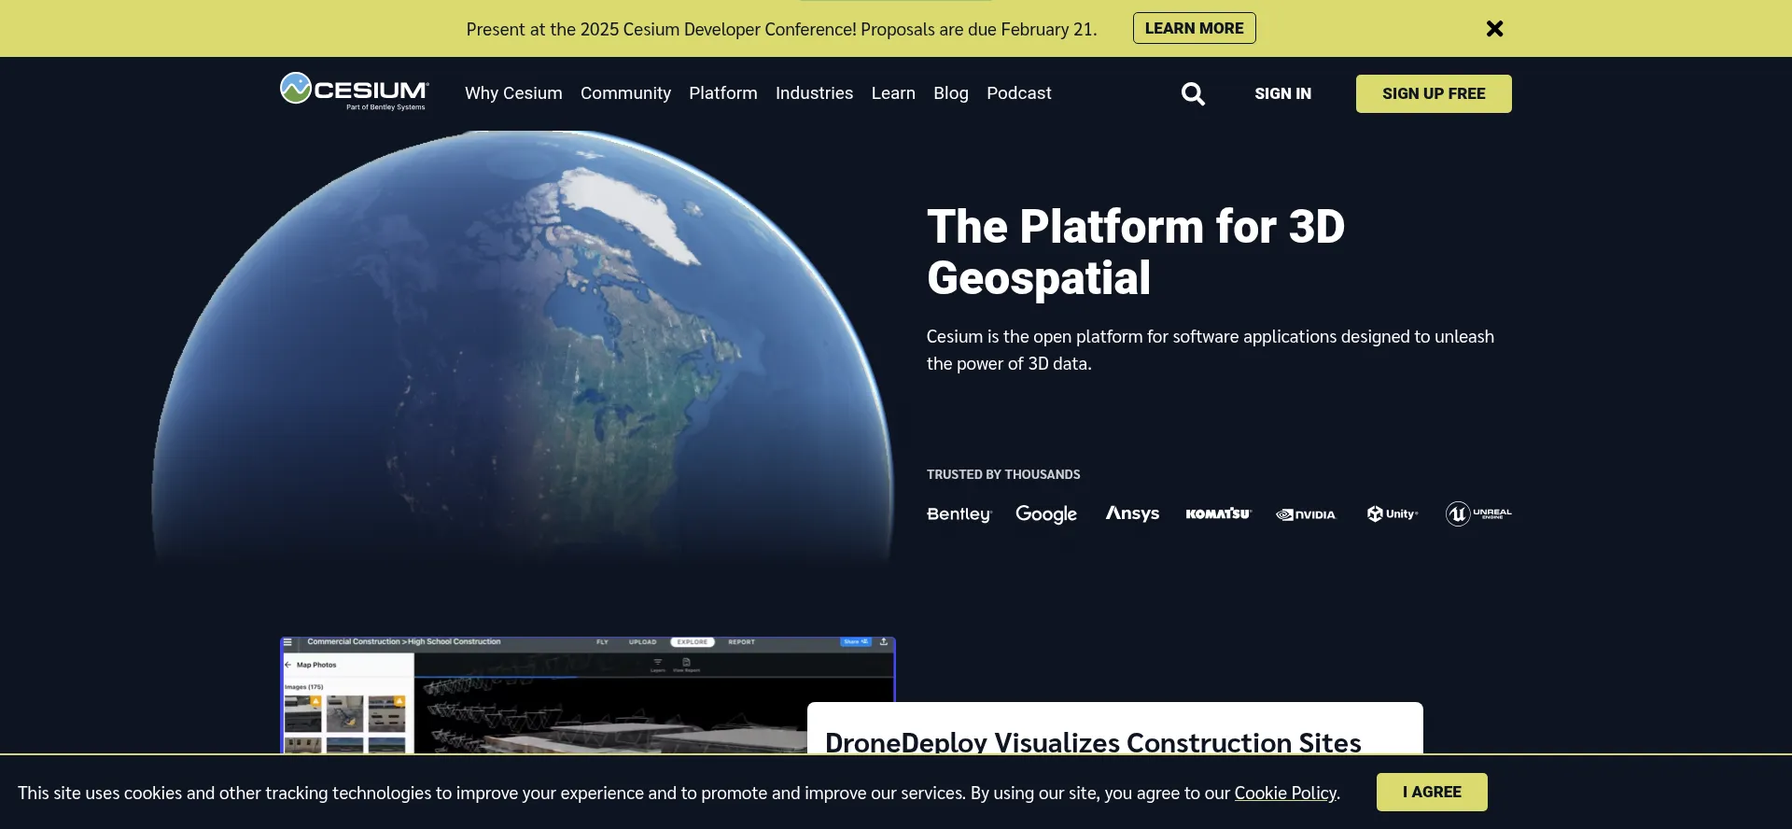Open the Podcast page
The image size is (1792, 829).
pos(1018,93)
